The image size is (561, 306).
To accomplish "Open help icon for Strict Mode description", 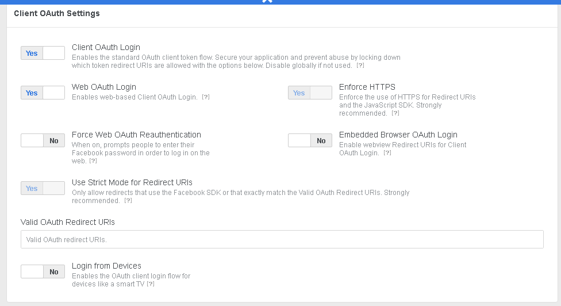I will coord(128,201).
